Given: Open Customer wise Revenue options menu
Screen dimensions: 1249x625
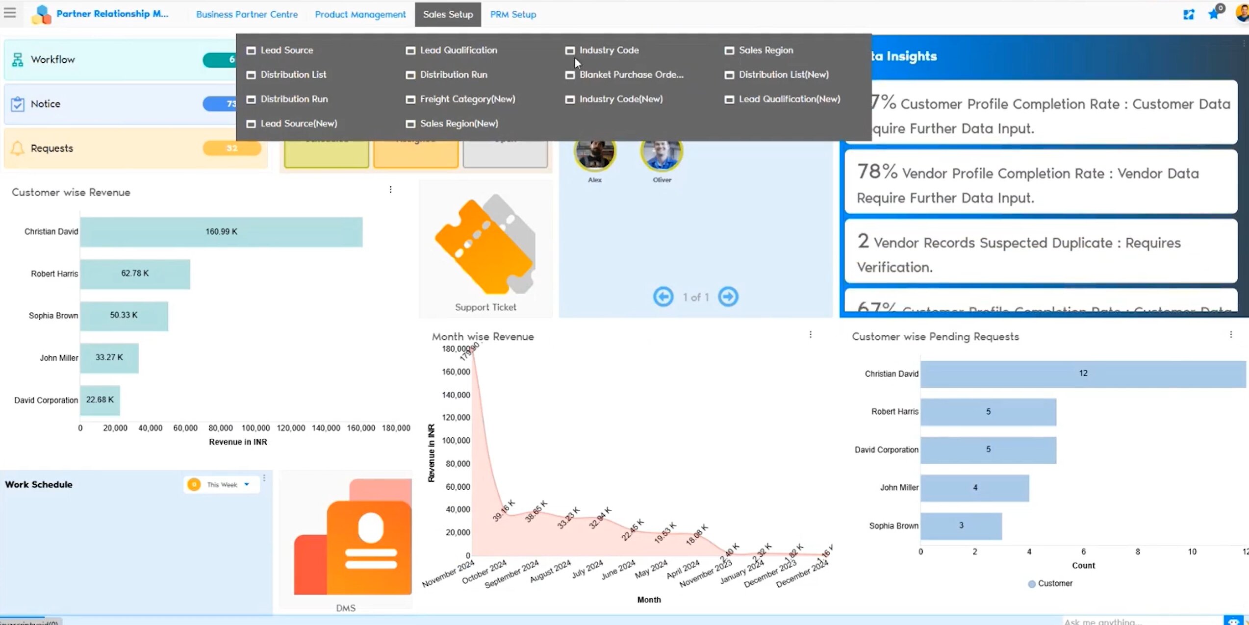Looking at the screenshot, I should click(x=390, y=190).
